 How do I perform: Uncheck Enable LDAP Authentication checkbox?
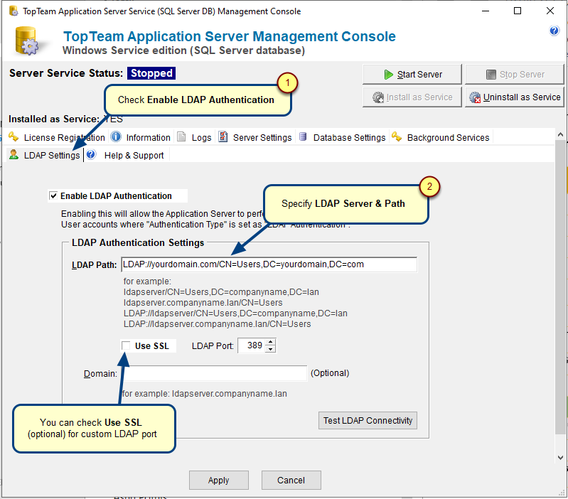click(53, 196)
